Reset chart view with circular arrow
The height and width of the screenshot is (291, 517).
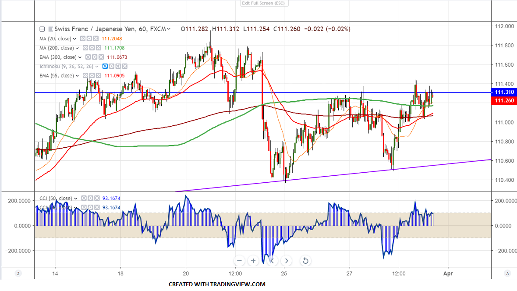306,261
